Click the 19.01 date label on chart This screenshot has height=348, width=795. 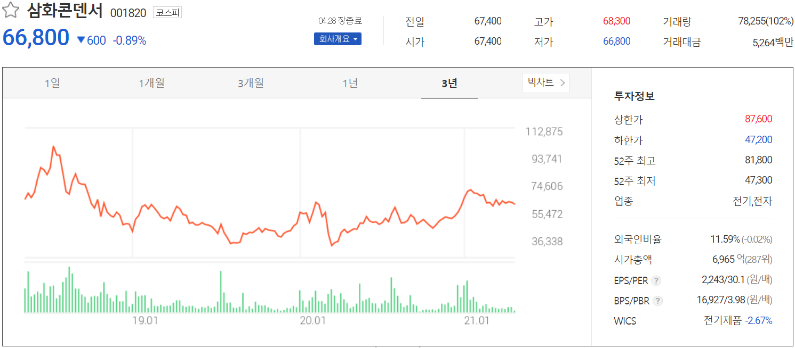coord(145,321)
